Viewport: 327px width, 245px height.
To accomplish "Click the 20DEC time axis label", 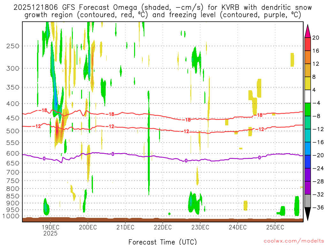I will coord(88,227).
